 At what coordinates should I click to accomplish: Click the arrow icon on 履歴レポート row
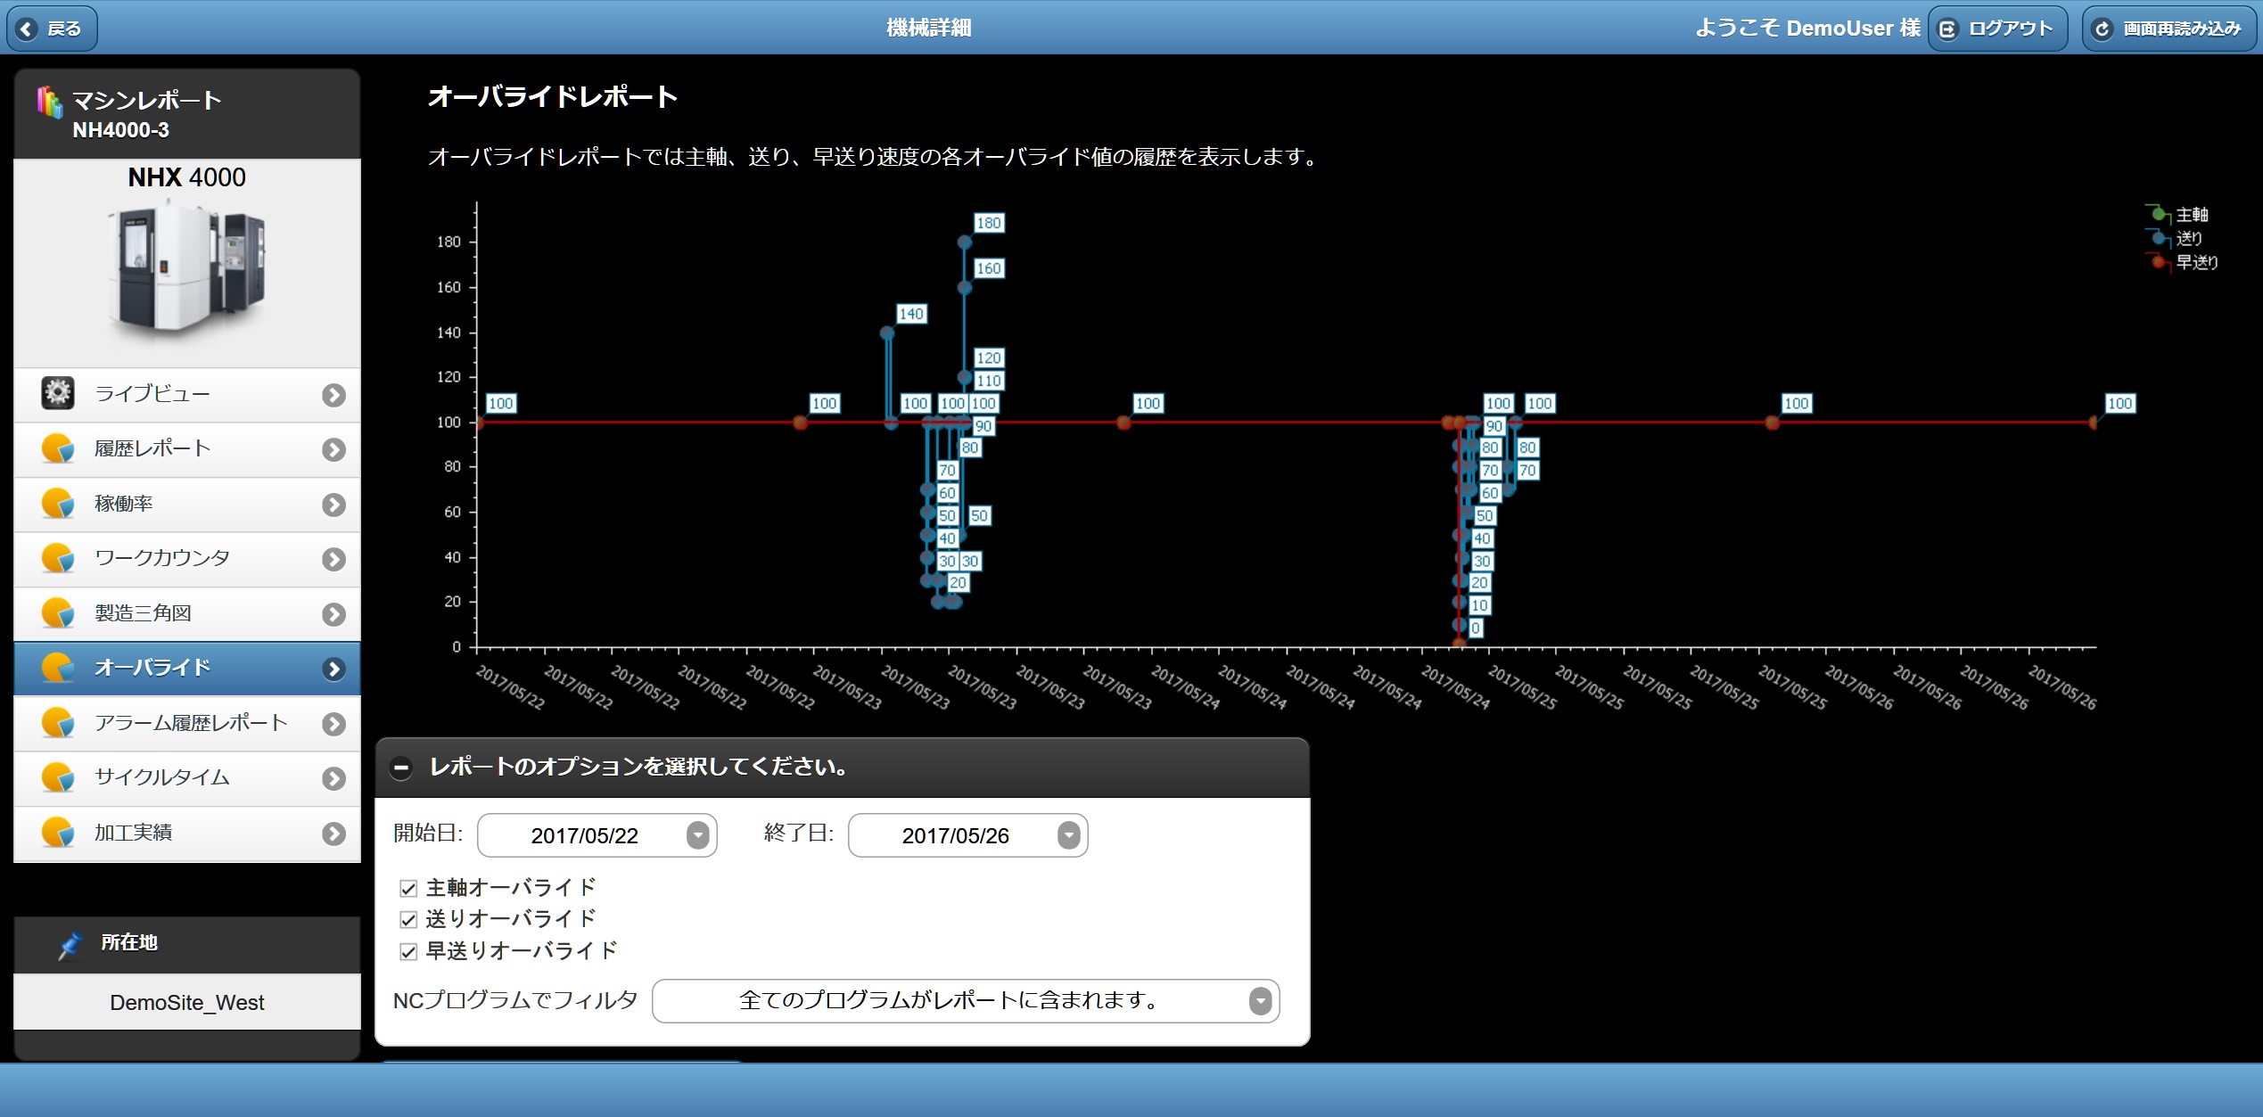(x=334, y=450)
